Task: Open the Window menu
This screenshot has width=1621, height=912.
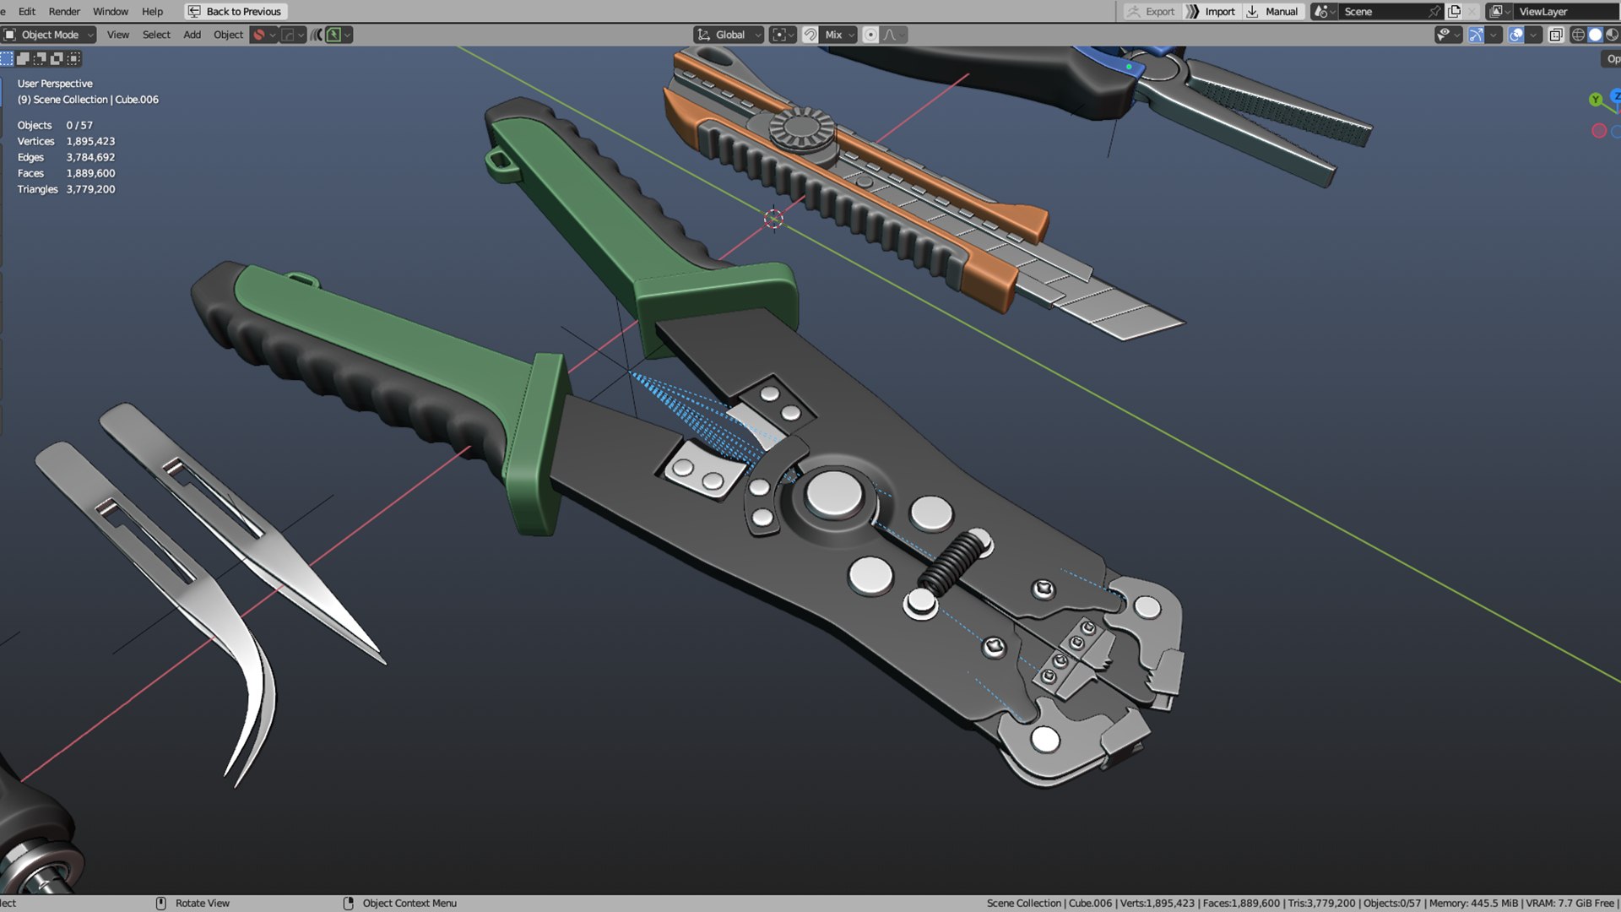Action: coord(111,11)
